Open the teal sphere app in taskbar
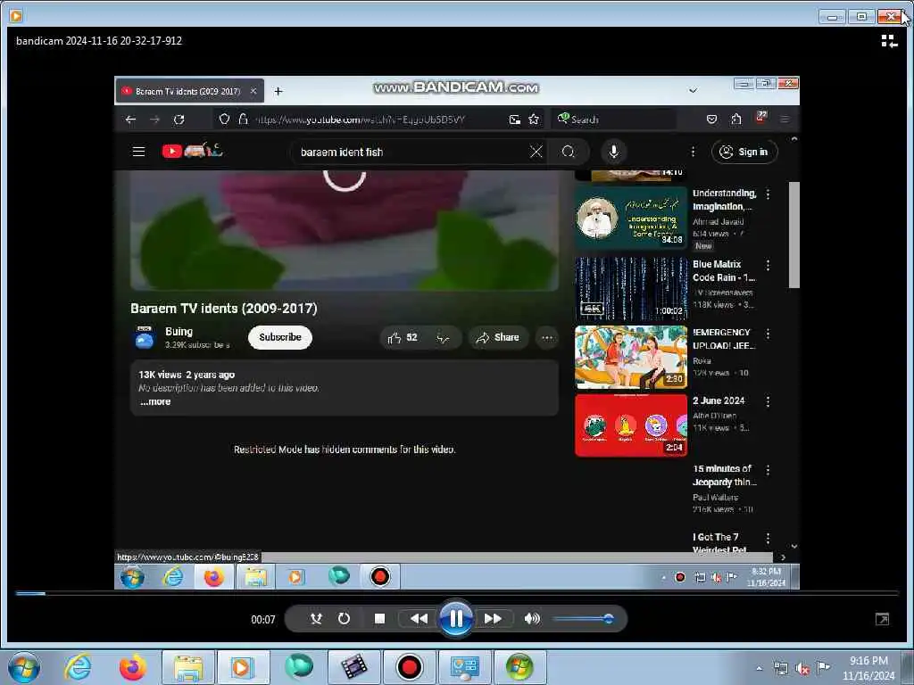914x685 pixels. (x=298, y=667)
